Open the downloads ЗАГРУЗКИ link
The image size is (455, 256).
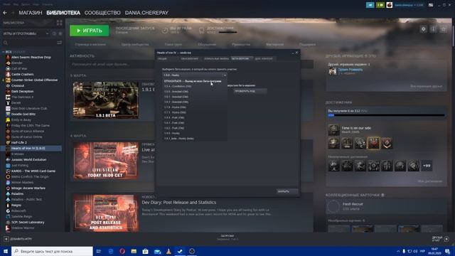(227, 236)
